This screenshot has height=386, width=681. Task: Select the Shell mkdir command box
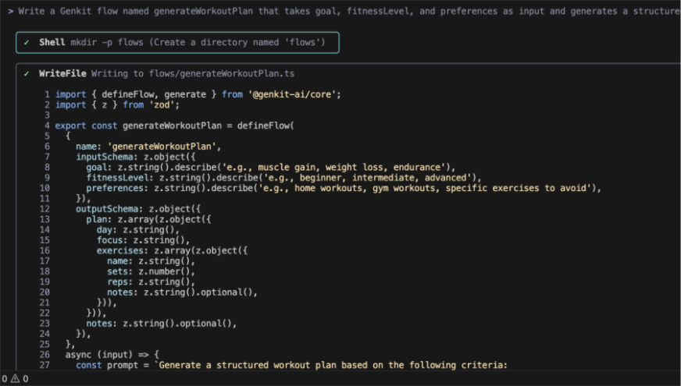(x=177, y=43)
